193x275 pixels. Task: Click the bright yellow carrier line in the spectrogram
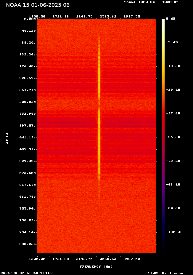99,116
